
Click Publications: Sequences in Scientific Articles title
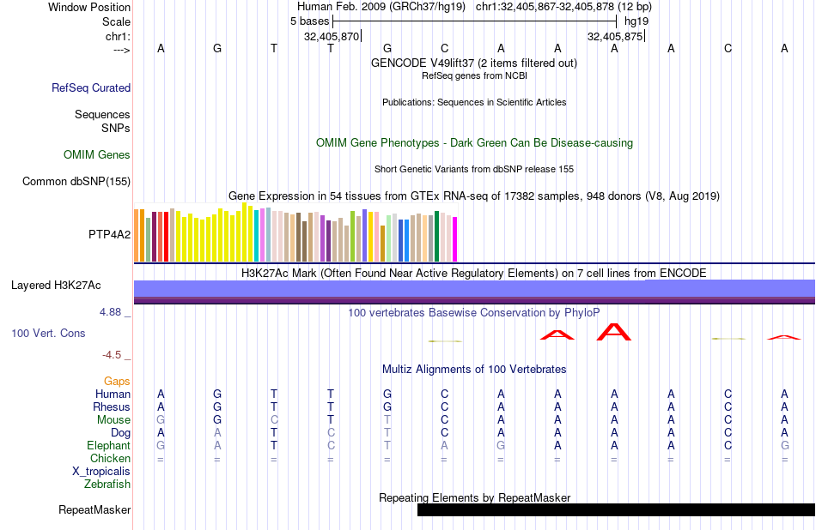474,102
